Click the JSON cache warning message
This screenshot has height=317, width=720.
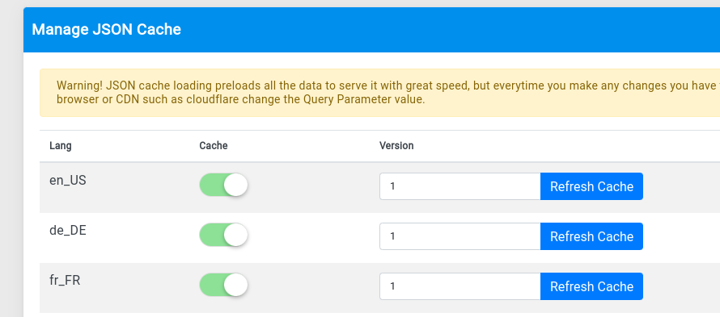tap(379, 93)
